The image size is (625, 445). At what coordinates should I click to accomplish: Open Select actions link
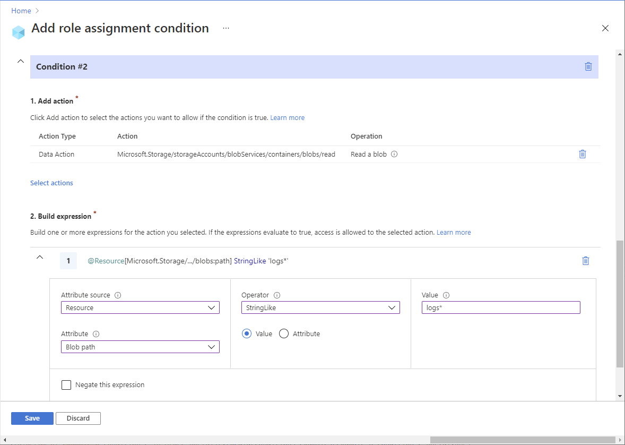(x=51, y=183)
